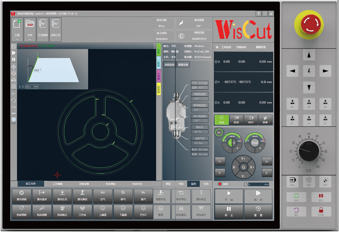
Task: Toggle the 上镜盖 upper lens cover
Action: coord(103,212)
